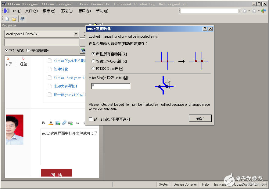Expand the back-navigation history arrow
Image resolution: width=269 pixels, height=189 pixels.
click(249, 11)
